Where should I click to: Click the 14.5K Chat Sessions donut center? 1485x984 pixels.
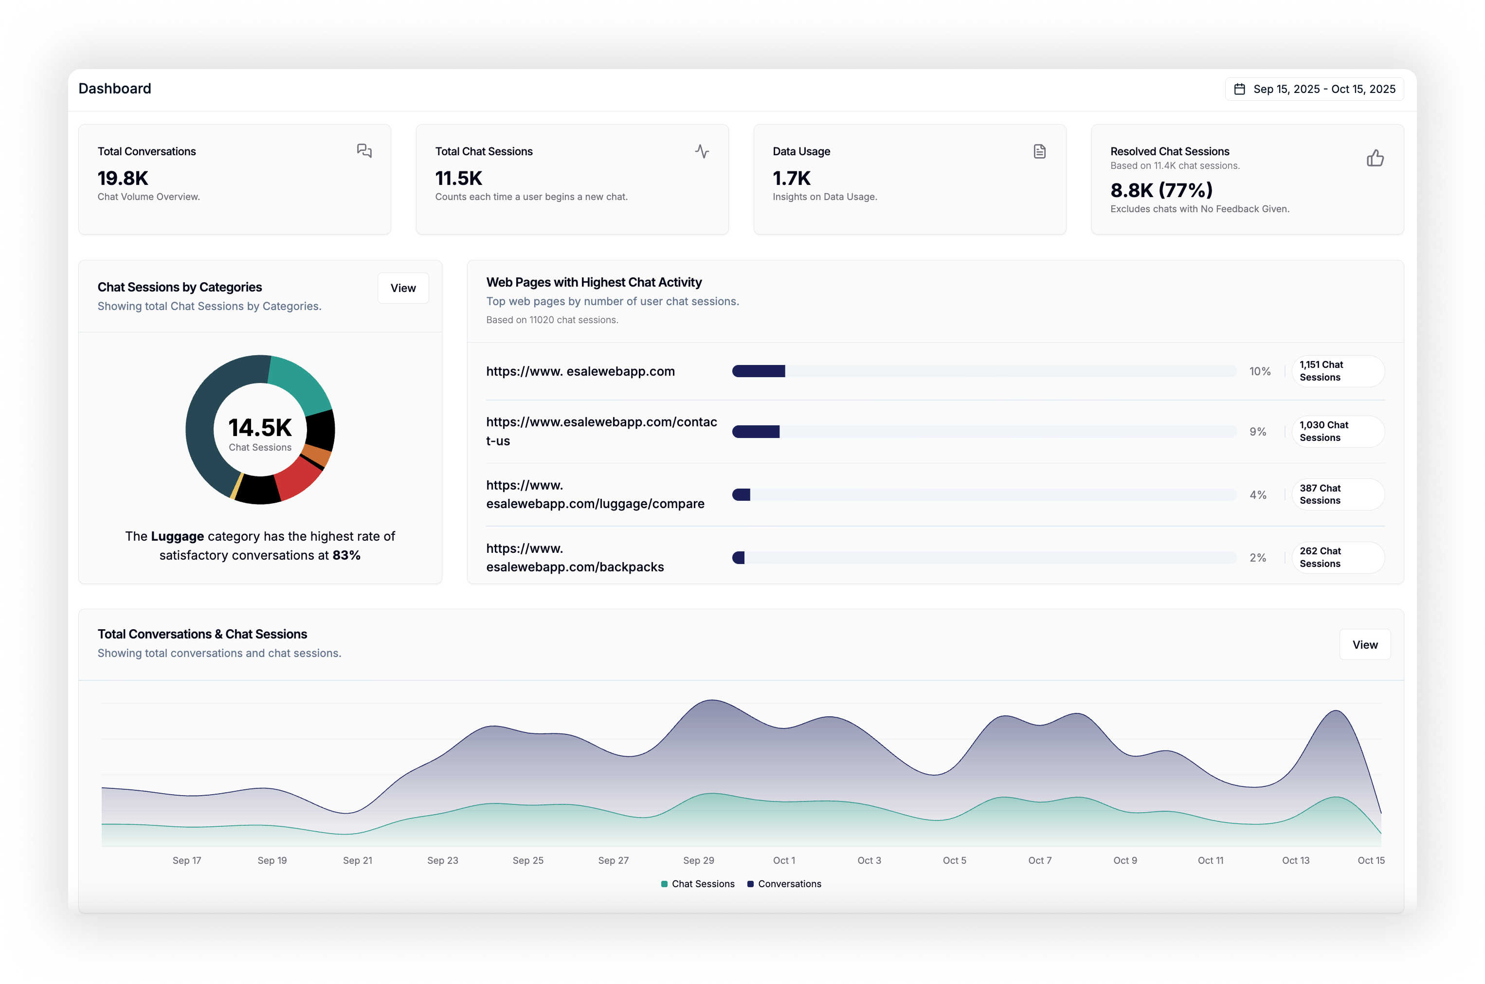tap(260, 434)
